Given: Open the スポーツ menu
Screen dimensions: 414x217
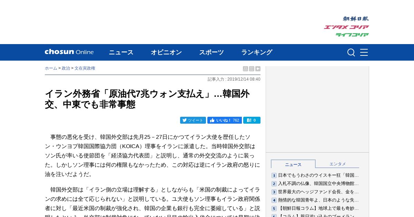Looking at the screenshot, I should pos(211,52).
